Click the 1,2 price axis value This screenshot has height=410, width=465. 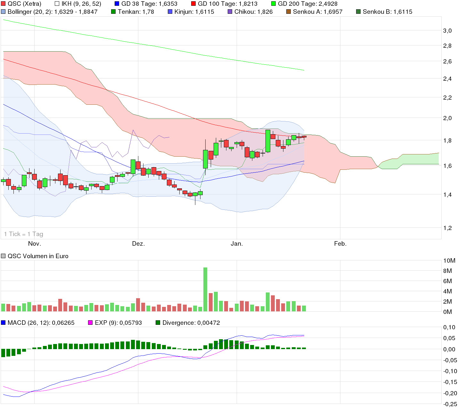(x=447, y=228)
